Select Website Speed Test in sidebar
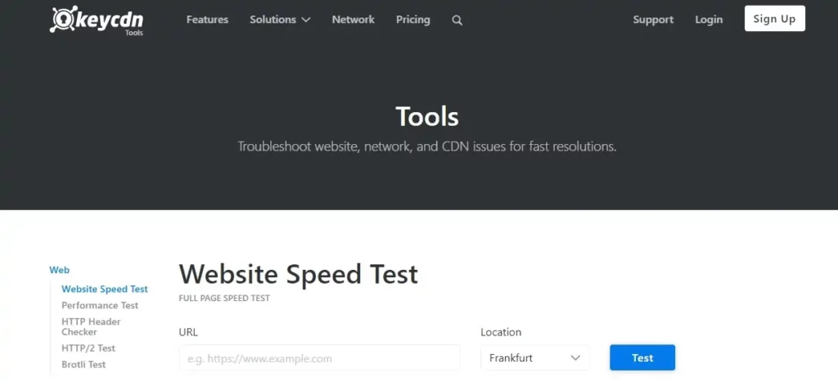 click(105, 289)
